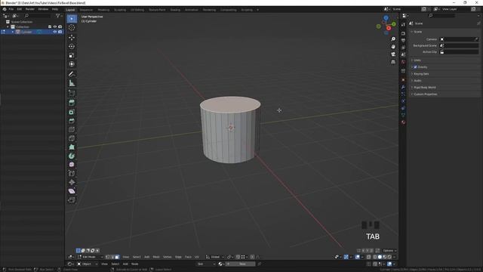Click the New button in node editor
The width and height of the screenshot is (483, 272).
(x=241, y=264)
